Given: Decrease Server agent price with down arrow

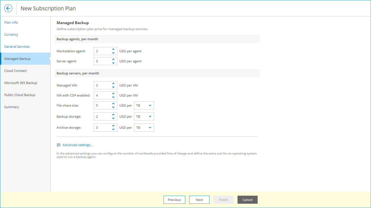Looking at the screenshot, I should (113, 63).
